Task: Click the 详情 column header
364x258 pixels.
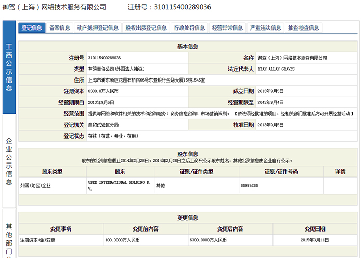Action: (x=340, y=172)
